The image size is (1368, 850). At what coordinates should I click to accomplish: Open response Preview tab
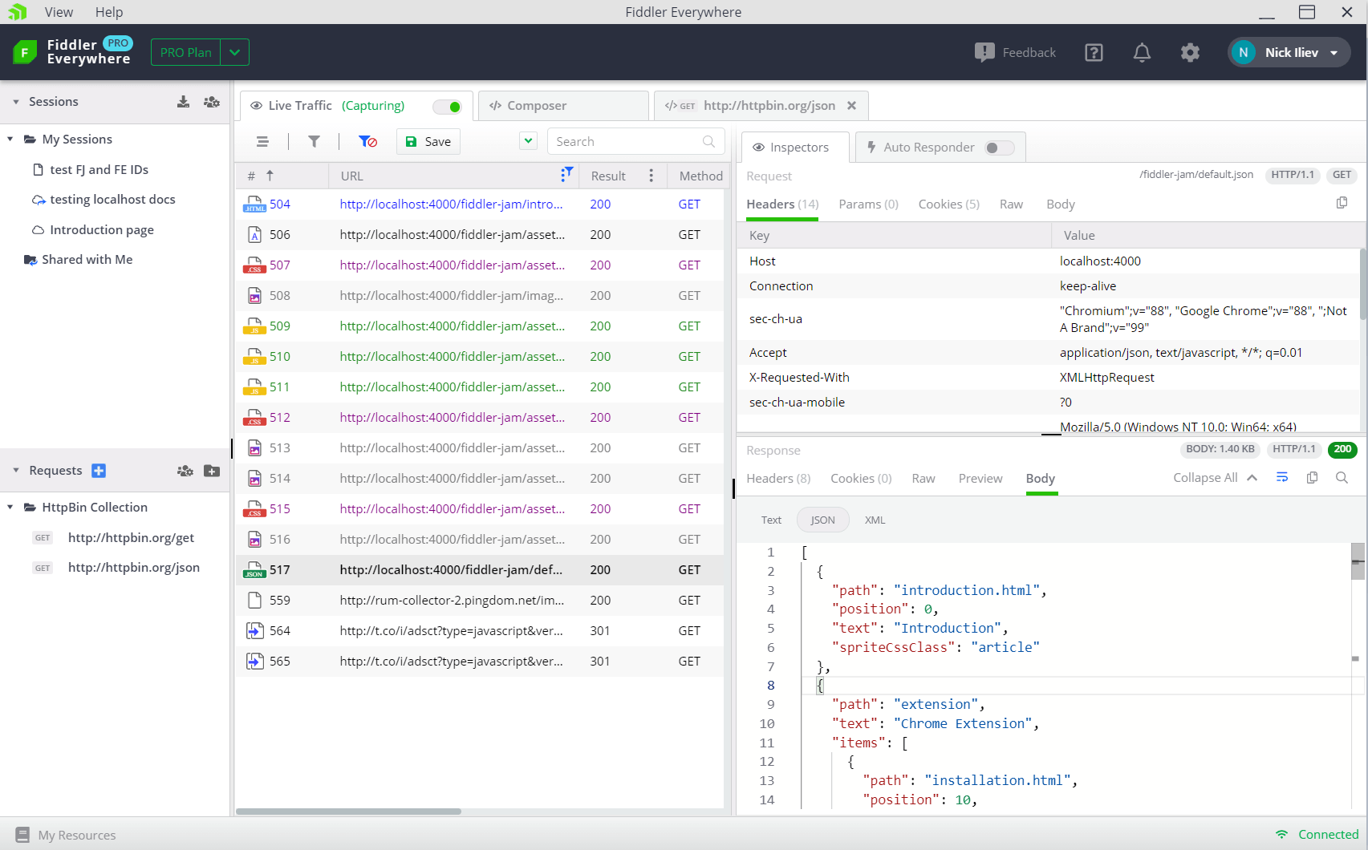click(x=980, y=479)
